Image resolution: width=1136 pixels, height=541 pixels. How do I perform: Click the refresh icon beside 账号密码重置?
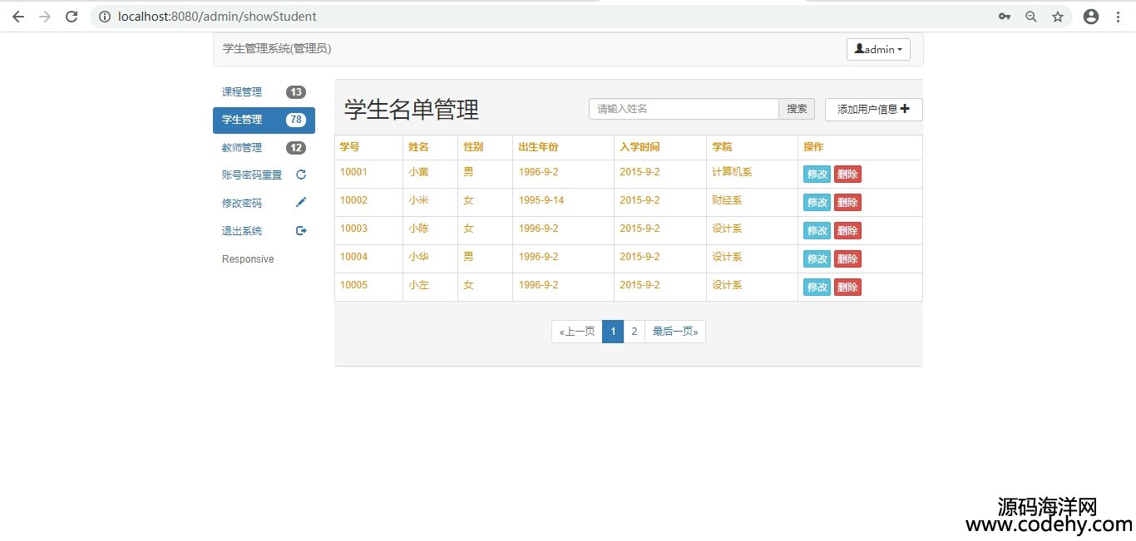coord(301,175)
